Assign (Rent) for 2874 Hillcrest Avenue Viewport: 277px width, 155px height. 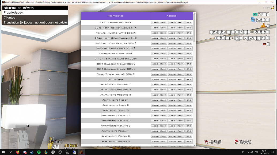coord(176,64)
